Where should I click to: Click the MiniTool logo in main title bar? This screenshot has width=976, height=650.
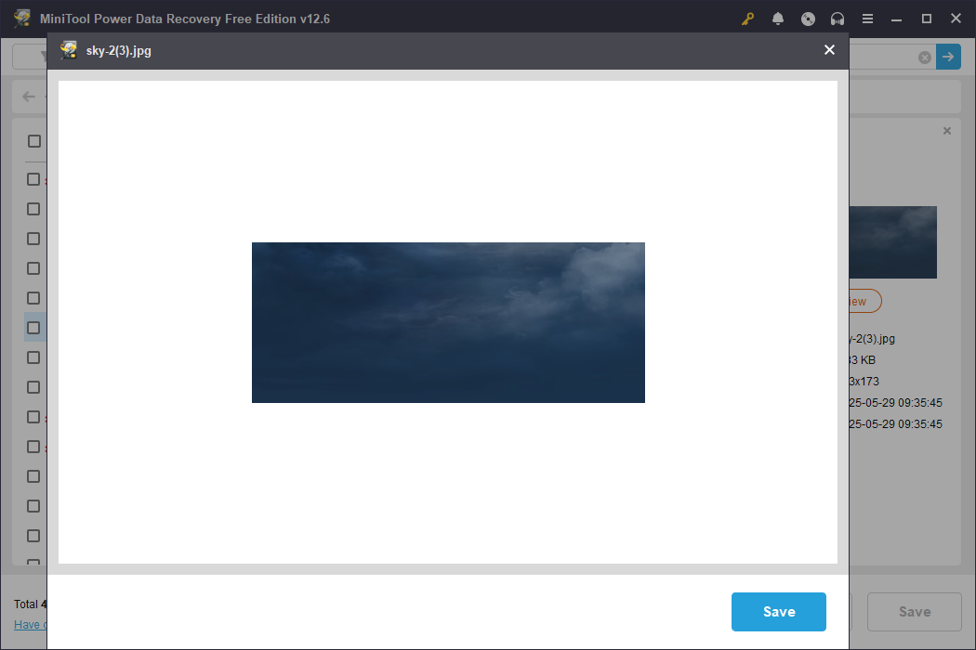click(x=21, y=18)
